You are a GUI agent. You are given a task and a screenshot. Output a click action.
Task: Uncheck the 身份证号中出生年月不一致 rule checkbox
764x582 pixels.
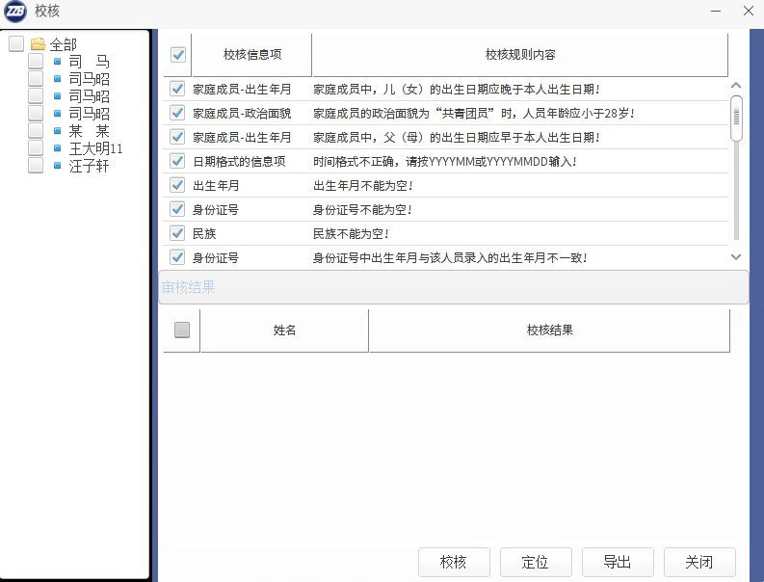point(177,257)
